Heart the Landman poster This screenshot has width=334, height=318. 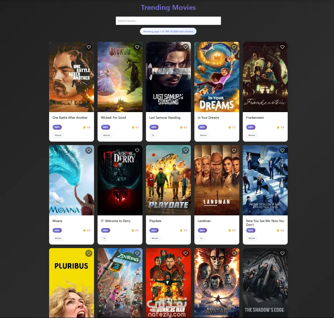[x=234, y=150]
